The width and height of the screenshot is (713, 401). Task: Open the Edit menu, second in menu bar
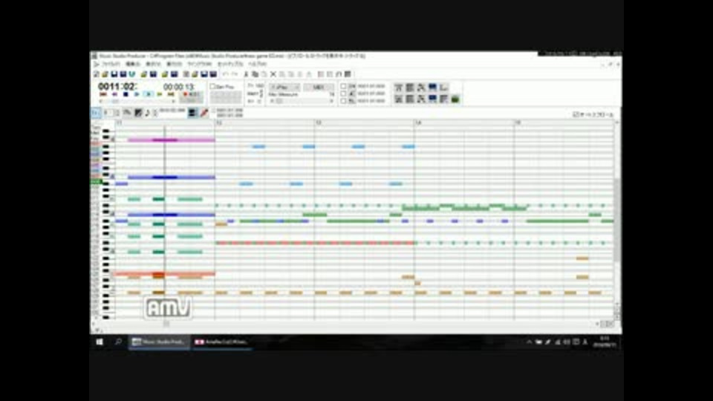pyautogui.click(x=133, y=64)
